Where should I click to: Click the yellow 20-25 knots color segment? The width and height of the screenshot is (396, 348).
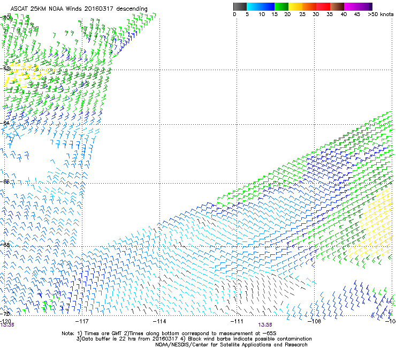click(x=295, y=6)
